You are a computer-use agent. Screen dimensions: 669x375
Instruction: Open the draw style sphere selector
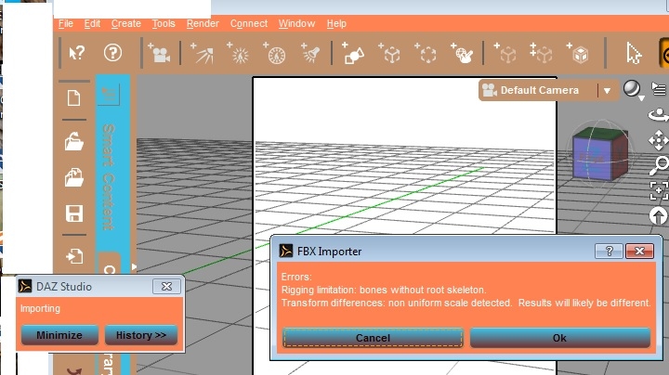pyautogui.click(x=633, y=89)
